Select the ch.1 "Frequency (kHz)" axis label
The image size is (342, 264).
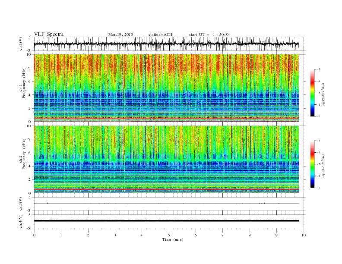tap(24, 83)
